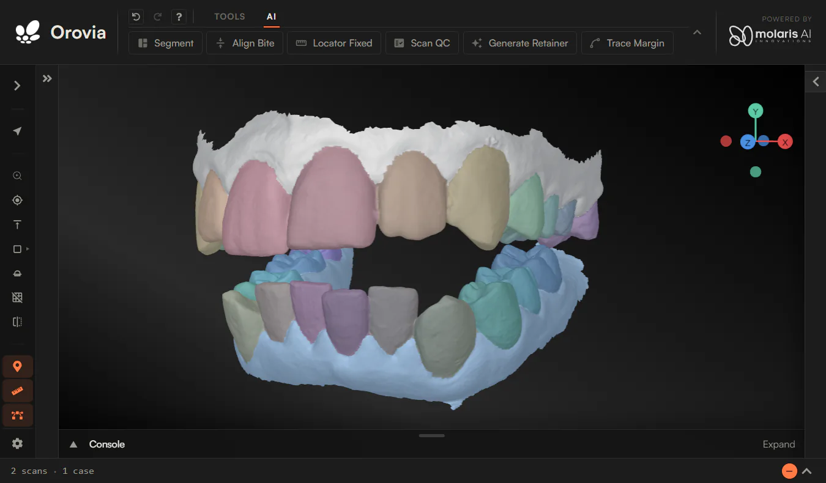Click the redo arrow icon
Image resolution: width=826 pixels, height=483 pixels.
coord(157,17)
